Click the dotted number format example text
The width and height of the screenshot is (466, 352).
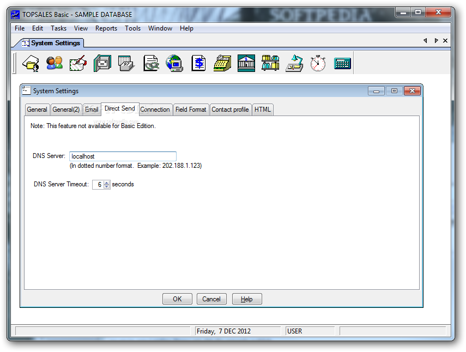136,166
